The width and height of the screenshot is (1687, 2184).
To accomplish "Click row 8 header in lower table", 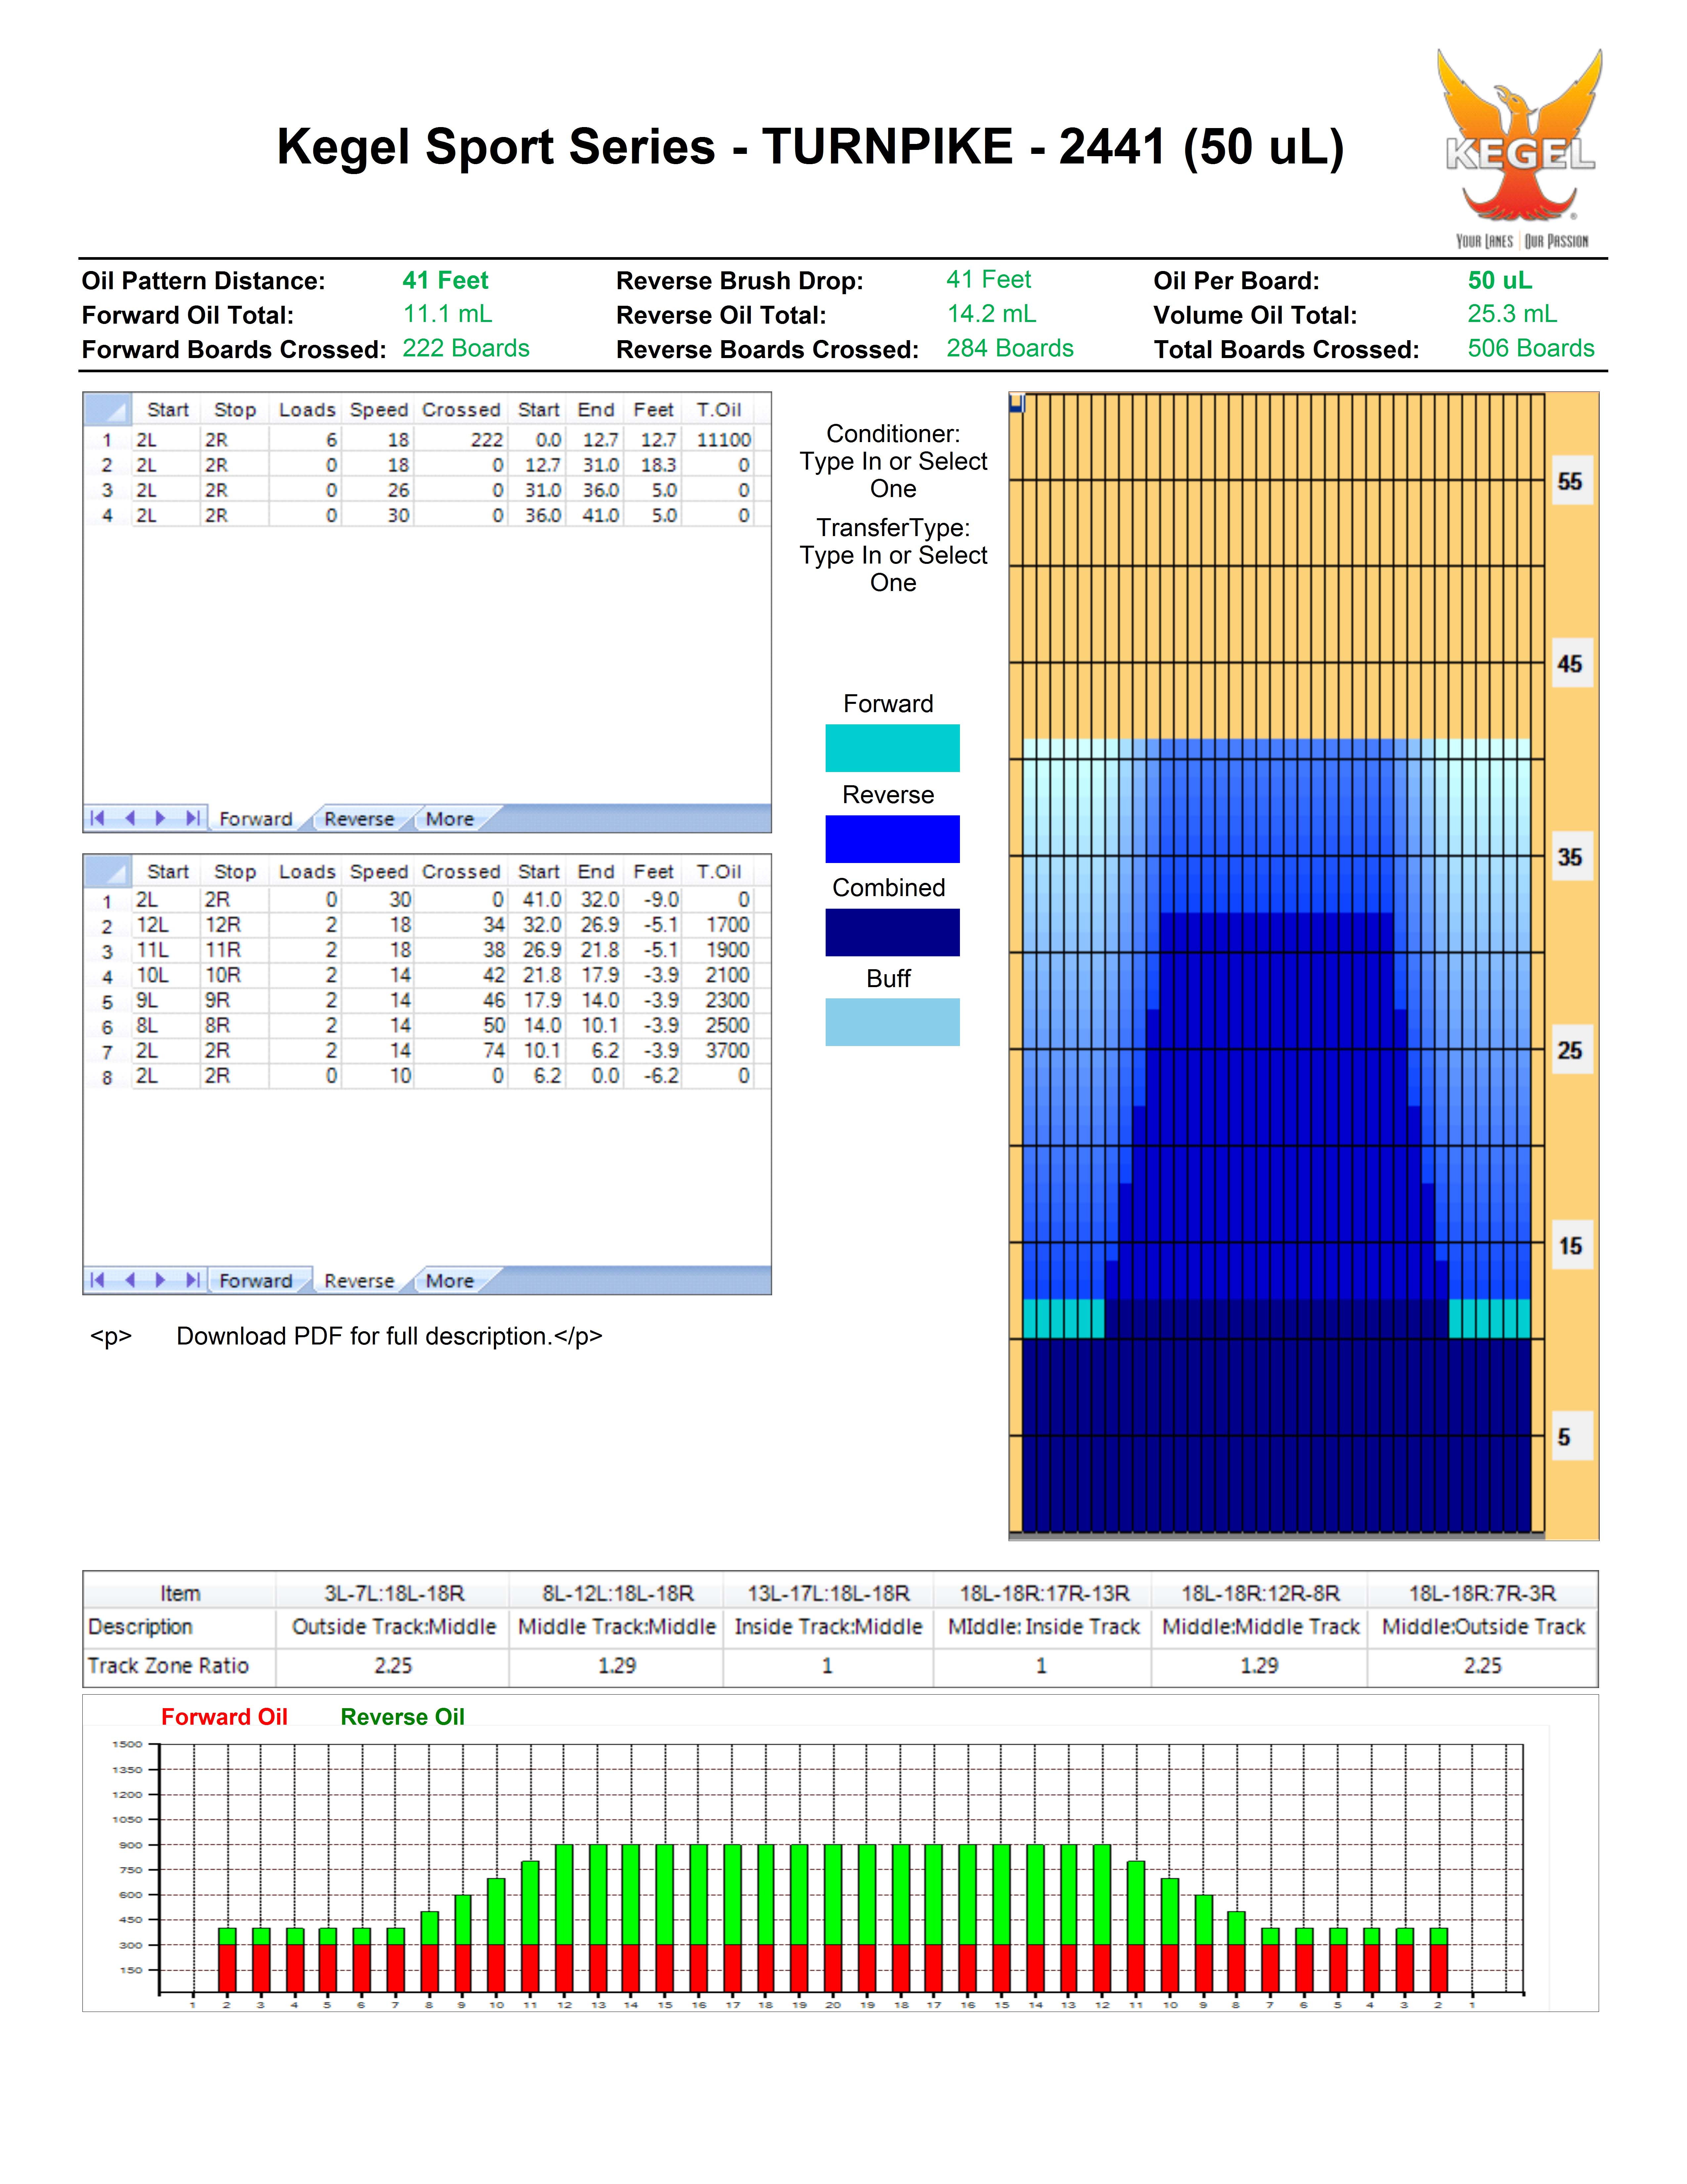I will click(x=107, y=1077).
